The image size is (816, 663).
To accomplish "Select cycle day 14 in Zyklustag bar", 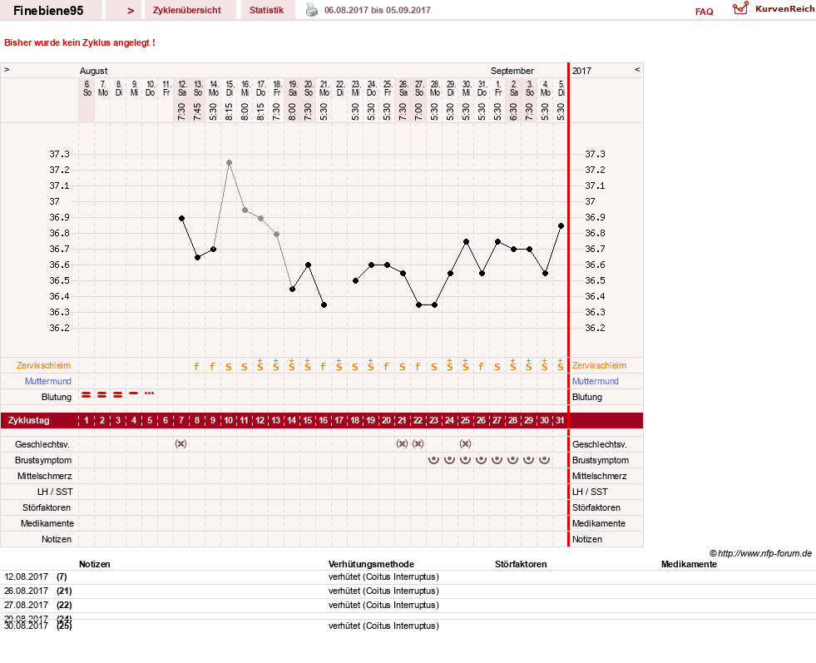I will pyautogui.click(x=291, y=420).
